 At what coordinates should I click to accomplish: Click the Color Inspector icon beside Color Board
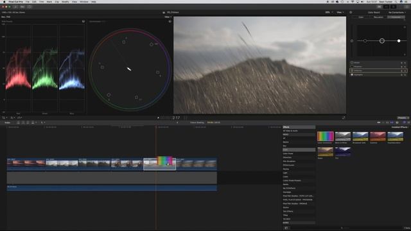click(x=351, y=12)
